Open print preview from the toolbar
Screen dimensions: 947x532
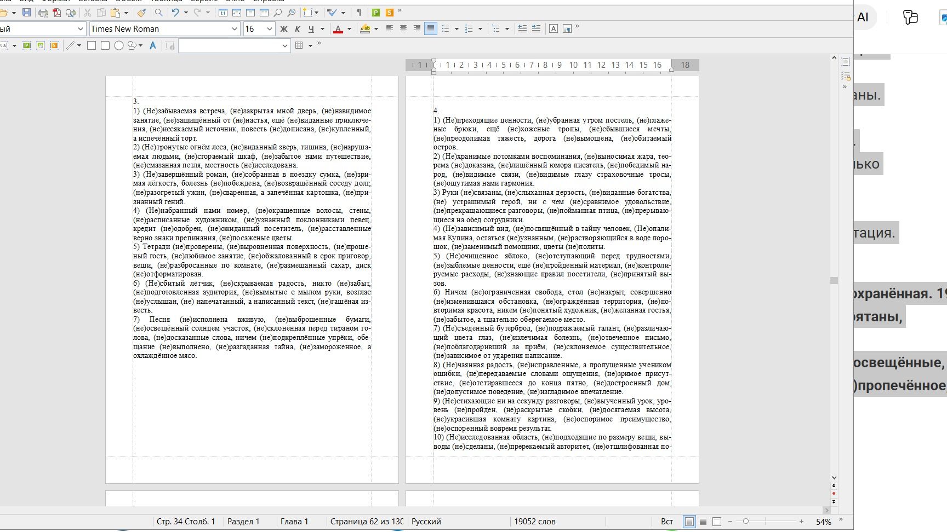70,12
